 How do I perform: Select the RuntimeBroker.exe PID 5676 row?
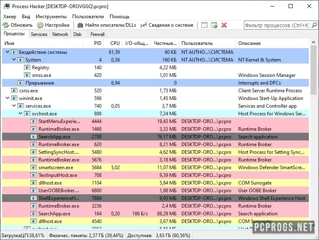pos(155,159)
